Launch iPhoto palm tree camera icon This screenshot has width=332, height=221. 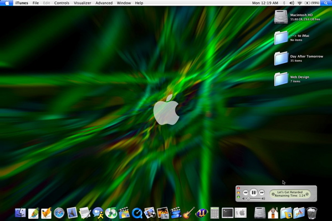click(x=163, y=213)
